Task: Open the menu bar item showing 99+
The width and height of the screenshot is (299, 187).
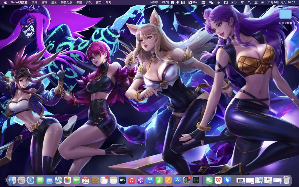Action: 193,2
